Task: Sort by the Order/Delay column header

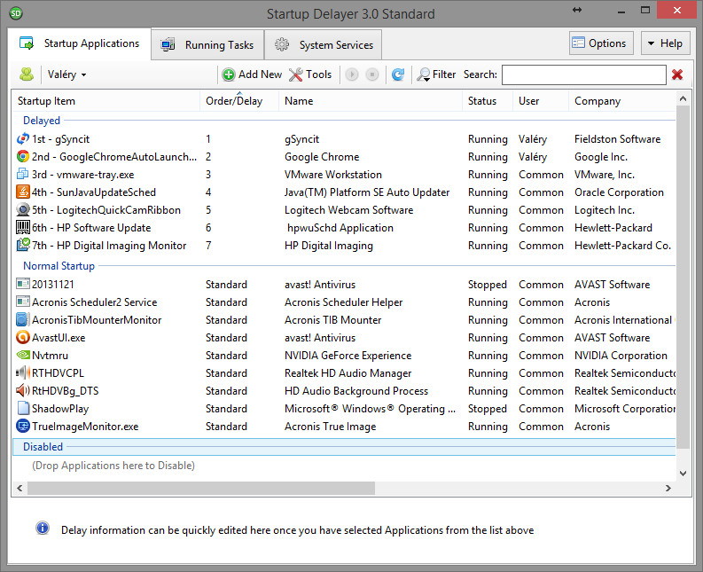Action: click(x=239, y=101)
